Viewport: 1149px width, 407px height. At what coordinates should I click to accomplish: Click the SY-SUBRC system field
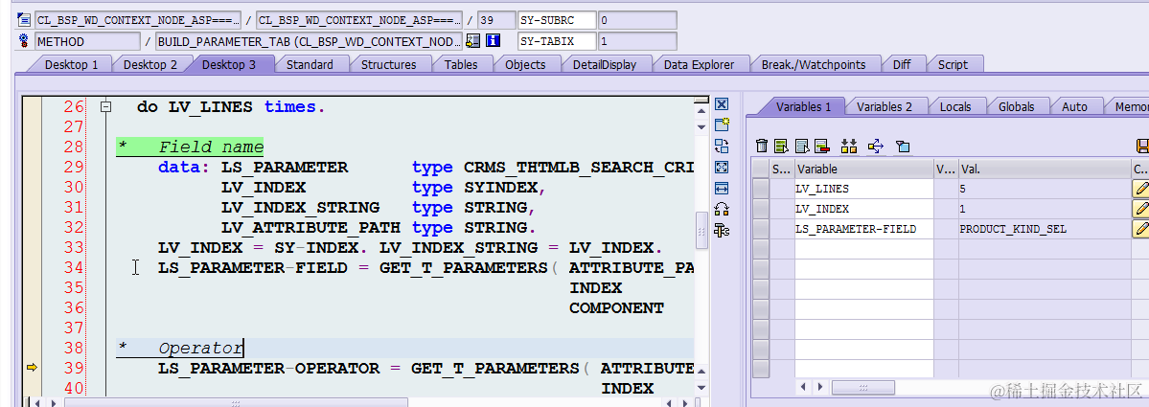point(557,20)
